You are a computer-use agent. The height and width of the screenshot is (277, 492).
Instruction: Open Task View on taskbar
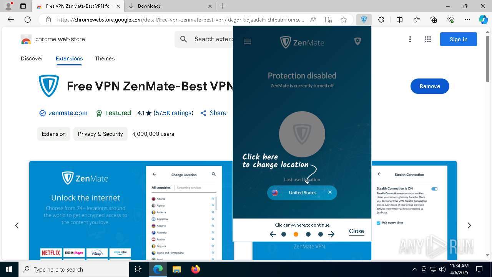138,269
